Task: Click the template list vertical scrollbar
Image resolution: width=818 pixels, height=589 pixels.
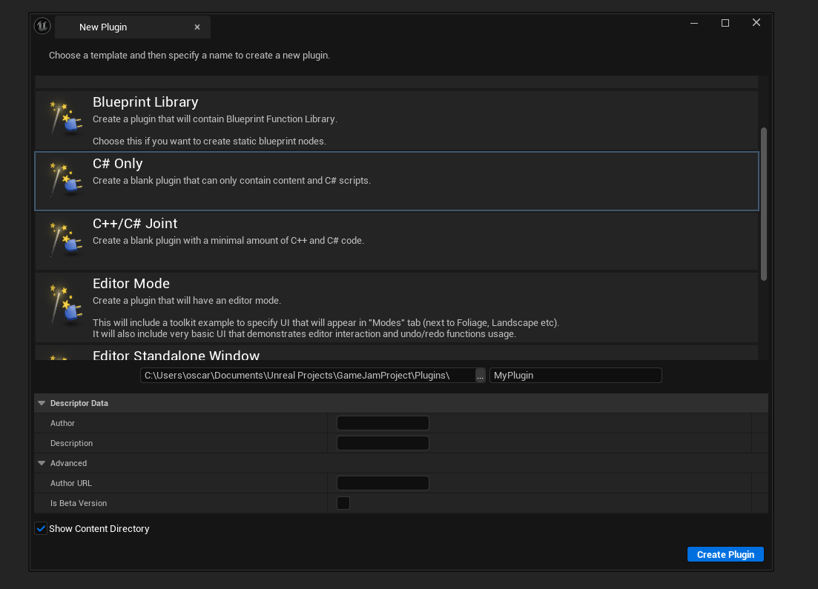Action: tap(764, 204)
